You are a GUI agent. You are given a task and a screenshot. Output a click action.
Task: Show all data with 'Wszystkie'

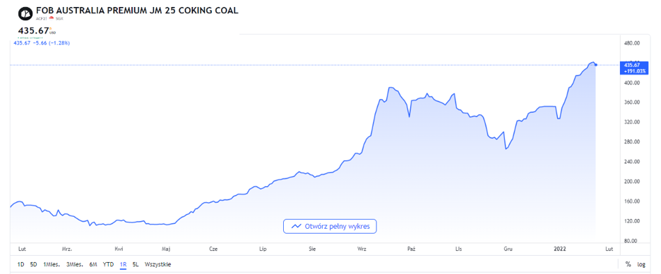[158, 264]
